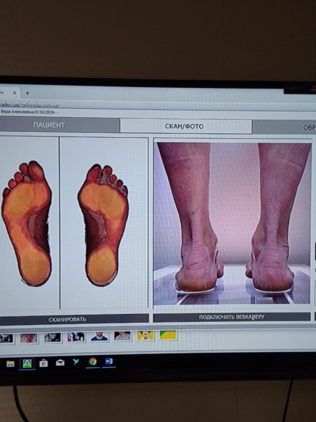This screenshot has height=422, width=316.
Task: Click the browser address bar URL
Action: tap(30, 105)
